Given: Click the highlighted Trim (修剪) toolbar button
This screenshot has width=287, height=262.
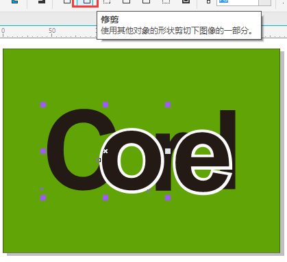Looking at the screenshot, I should pyautogui.click(x=85, y=3).
